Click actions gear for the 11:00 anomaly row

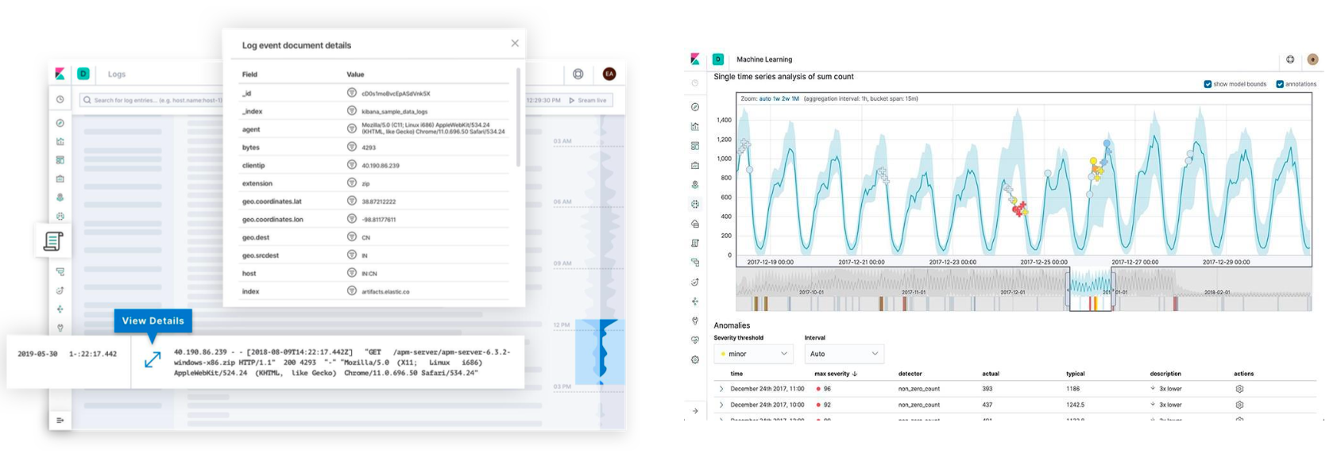(x=1239, y=389)
